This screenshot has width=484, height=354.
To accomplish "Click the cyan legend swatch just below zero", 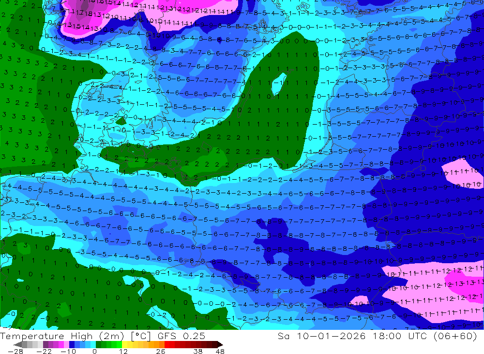I will pos(93,344).
